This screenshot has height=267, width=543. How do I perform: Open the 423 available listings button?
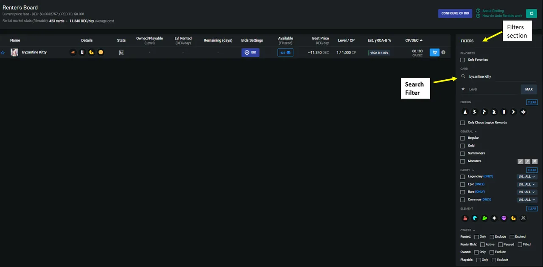point(285,53)
